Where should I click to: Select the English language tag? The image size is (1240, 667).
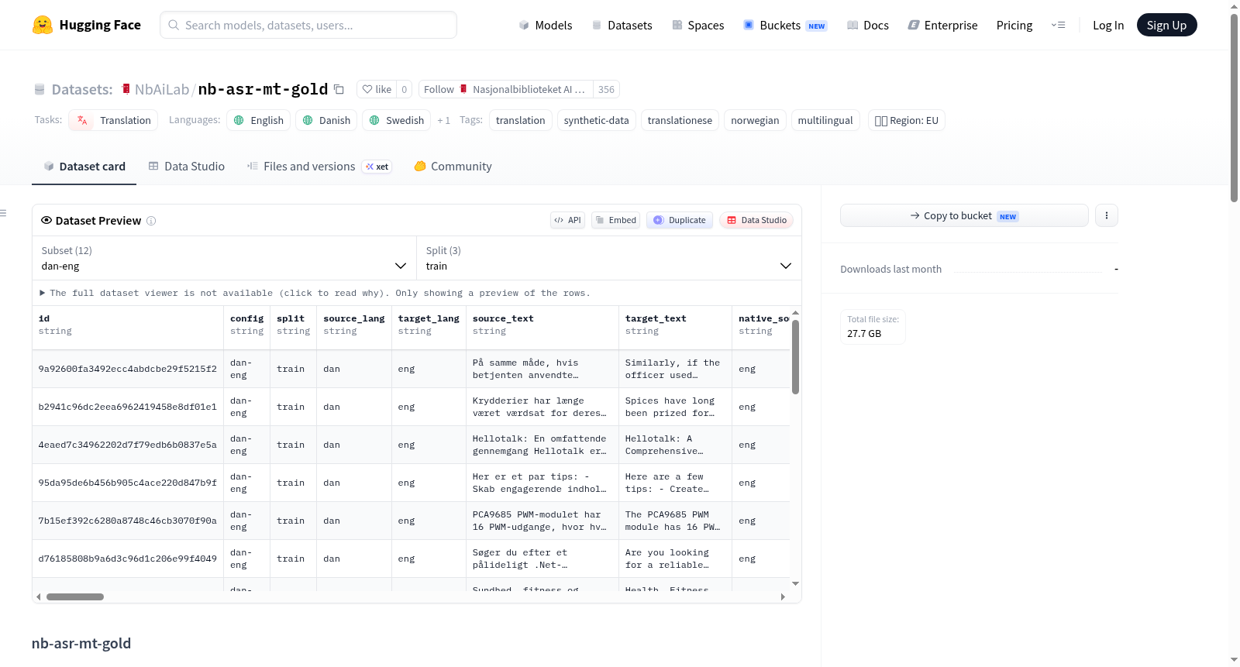259,120
